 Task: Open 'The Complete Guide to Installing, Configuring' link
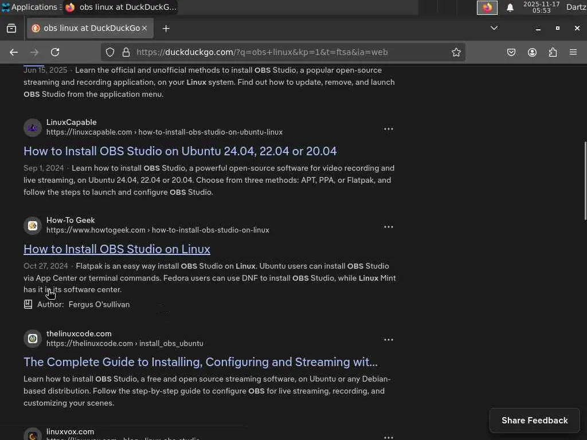pyautogui.click(x=201, y=362)
